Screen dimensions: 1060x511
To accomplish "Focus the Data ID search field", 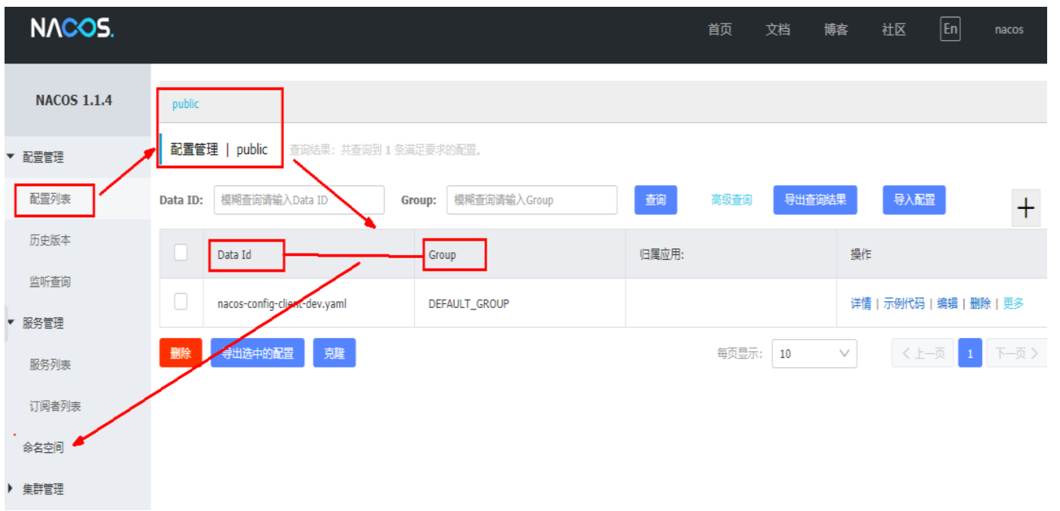I will (x=299, y=200).
